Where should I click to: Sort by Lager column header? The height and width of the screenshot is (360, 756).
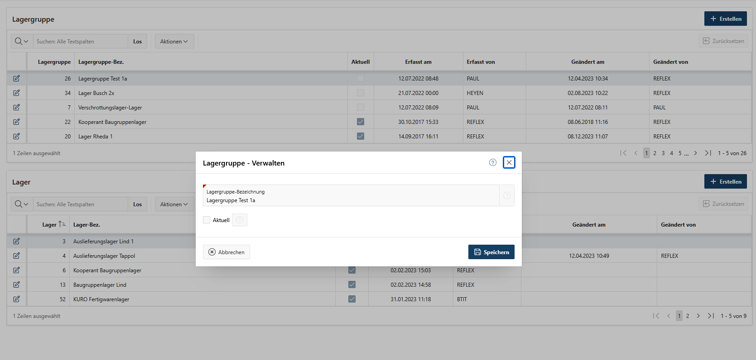[x=49, y=225]
